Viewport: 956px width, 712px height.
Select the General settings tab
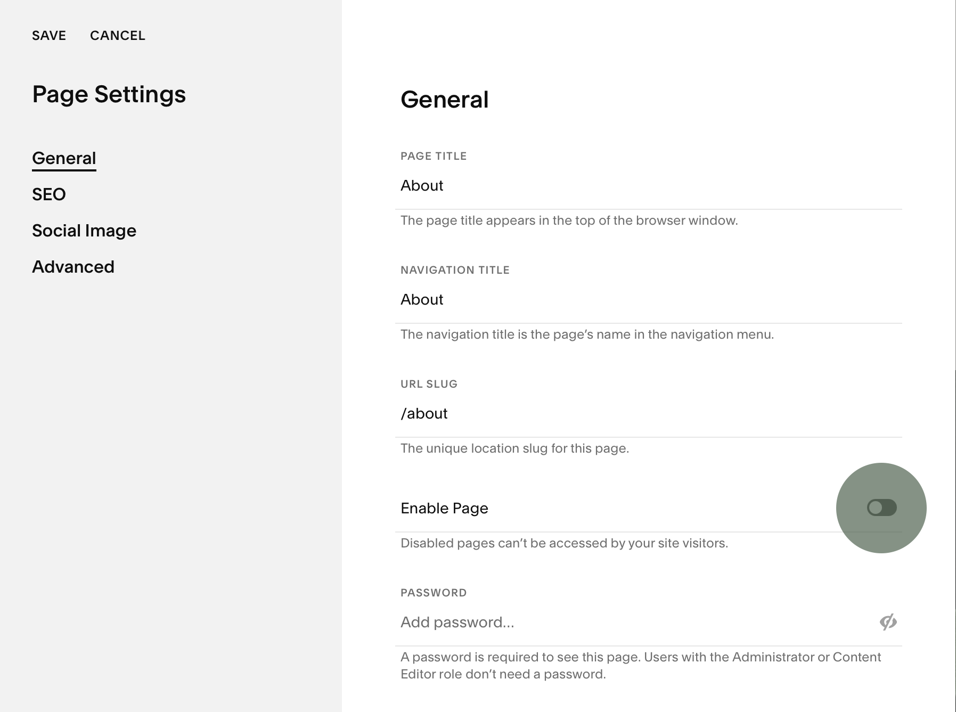[64, 158]
